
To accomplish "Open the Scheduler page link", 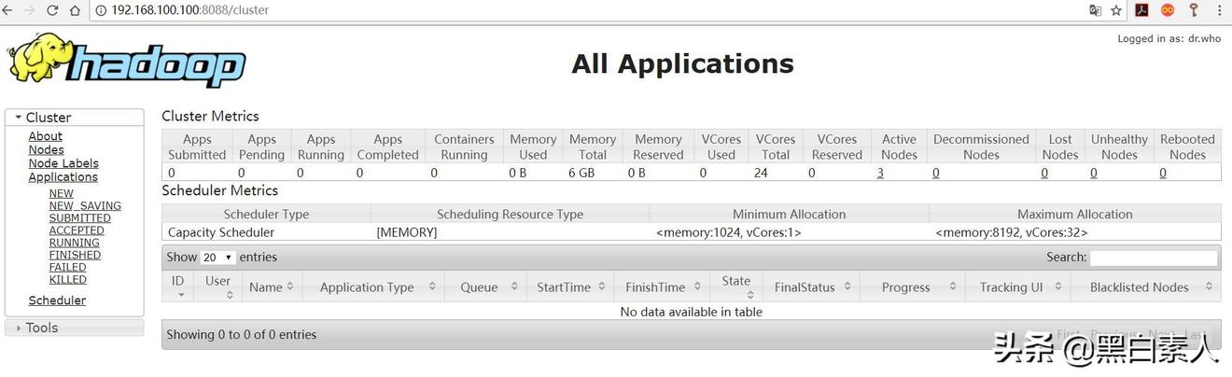I will [57, 300].
